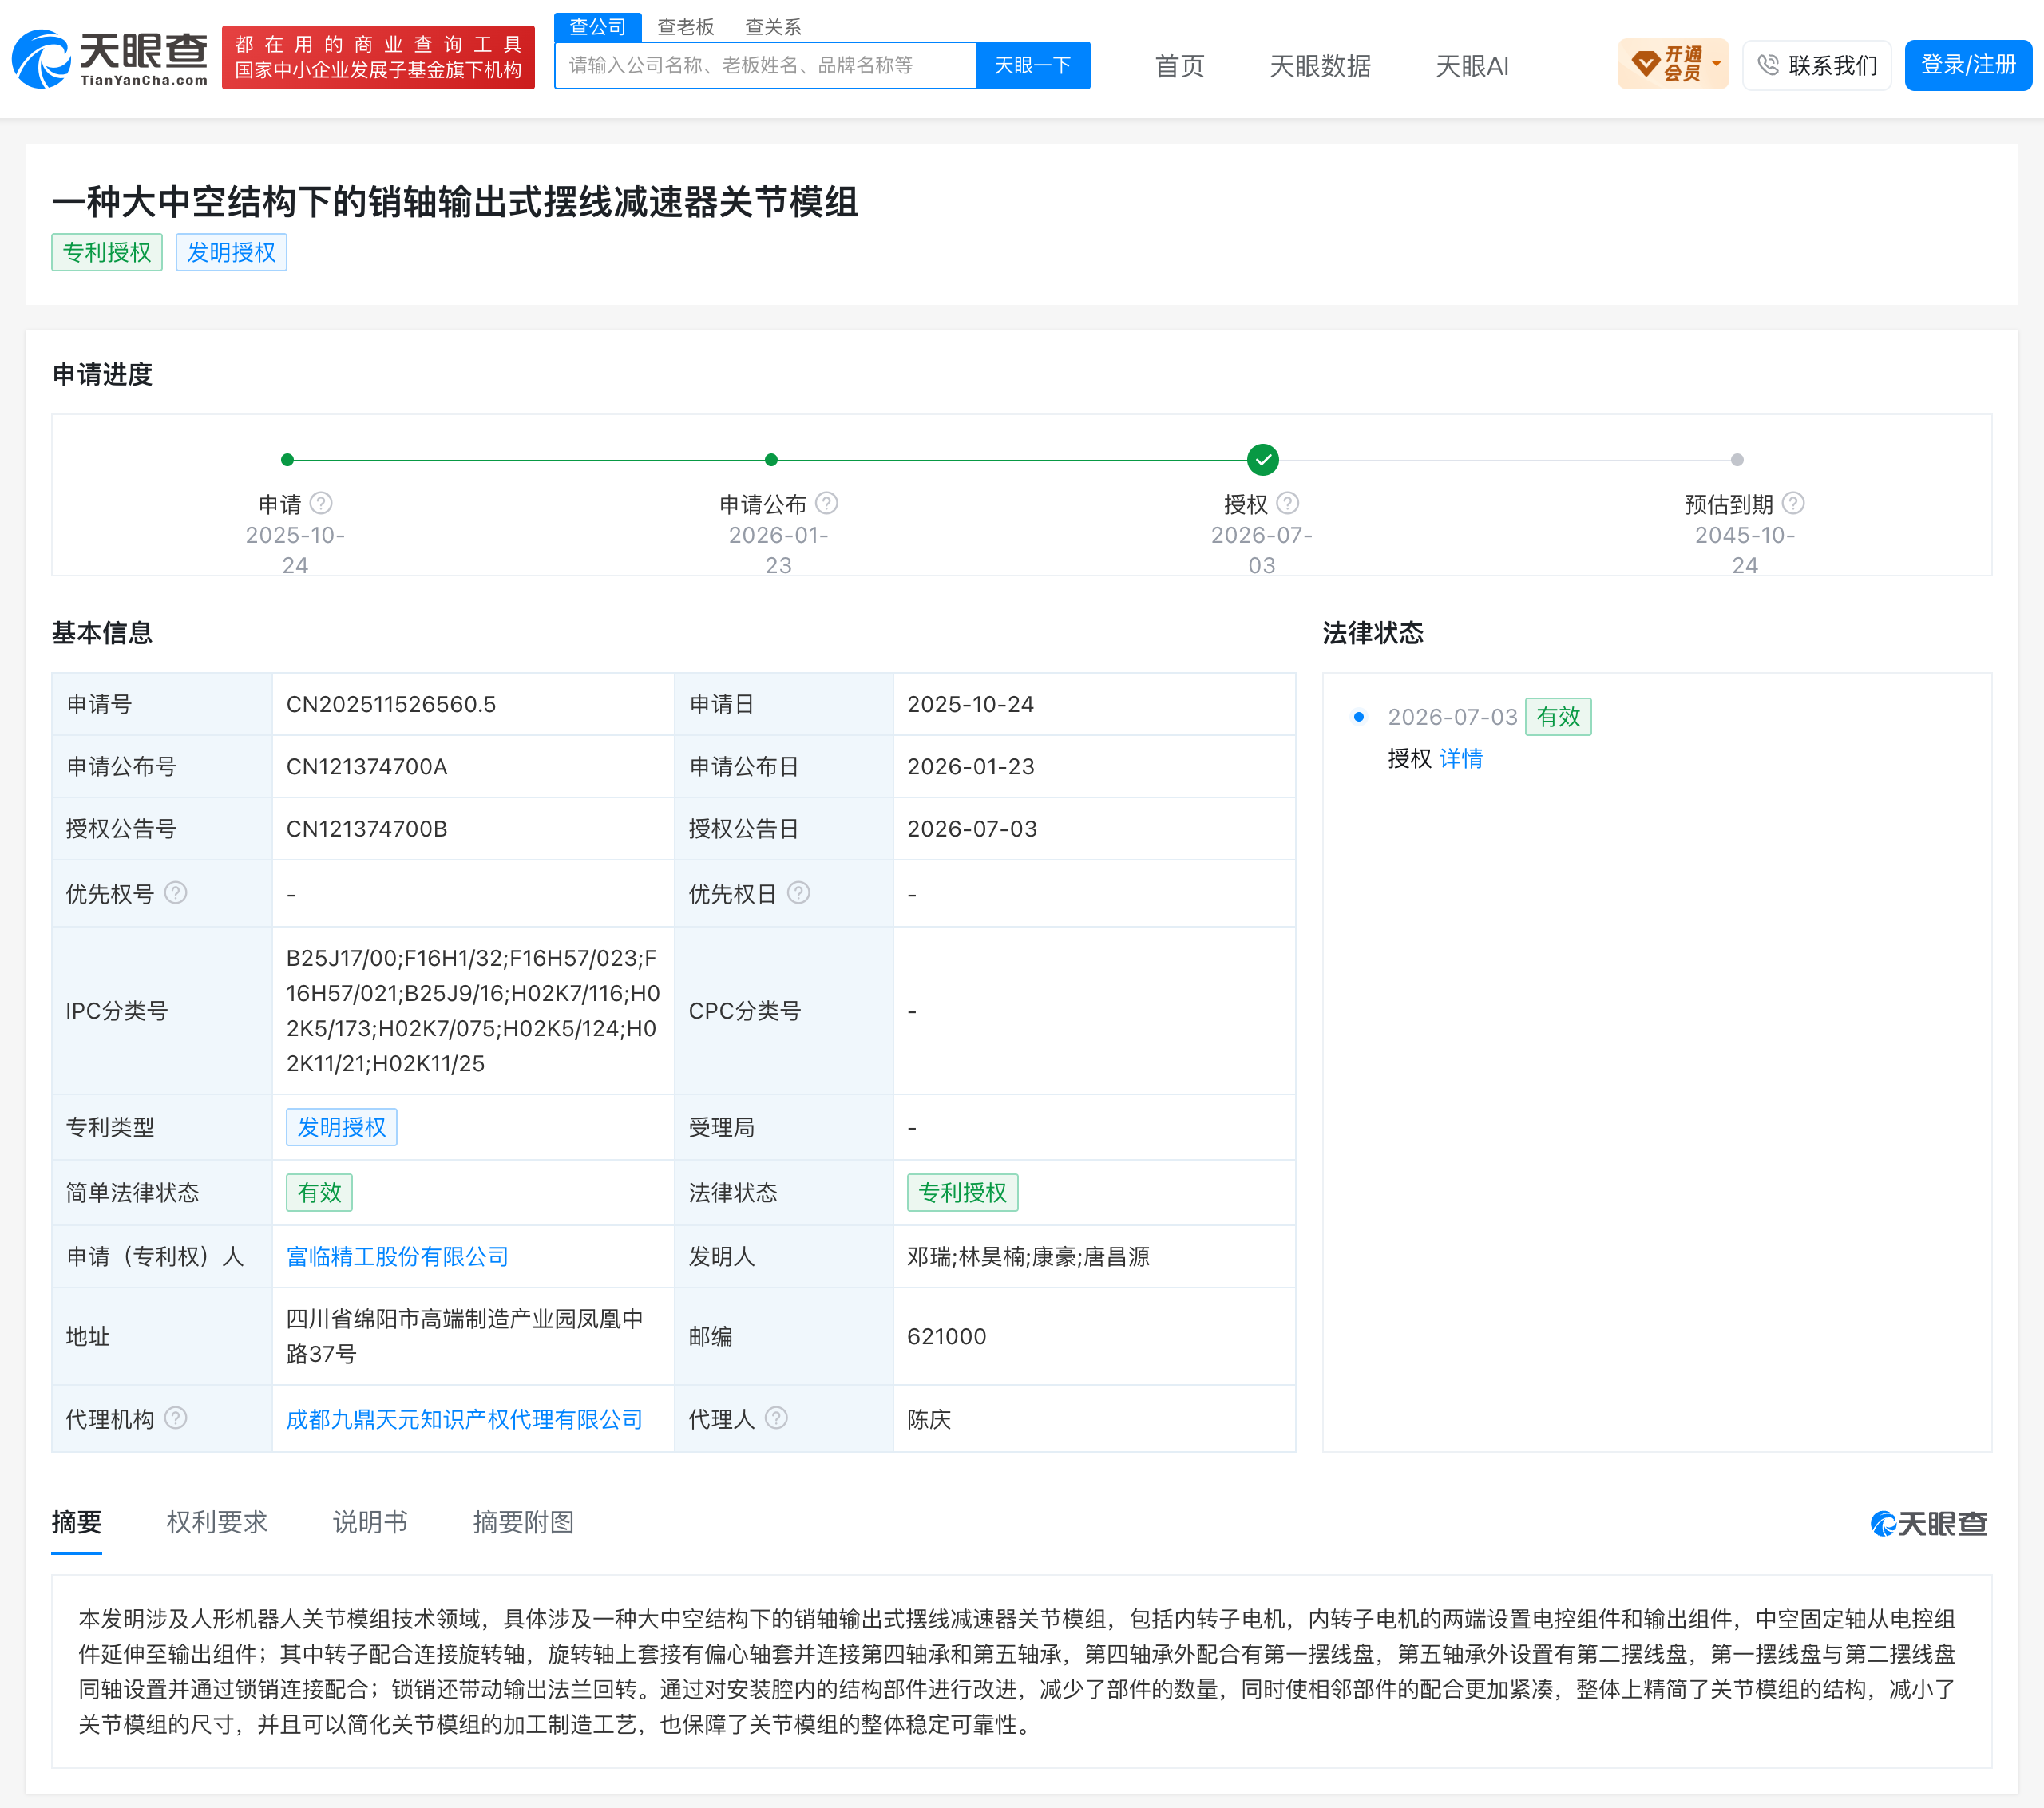This screenshot has width=2044, height=1808.
Task: Click application number CN202511526560.5
Action: click(x=391, y=704)
